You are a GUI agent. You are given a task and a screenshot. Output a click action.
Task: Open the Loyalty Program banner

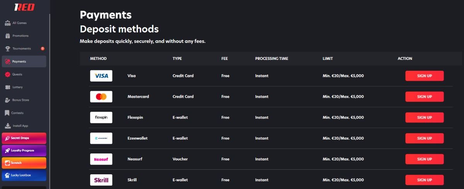click(24, 150)
